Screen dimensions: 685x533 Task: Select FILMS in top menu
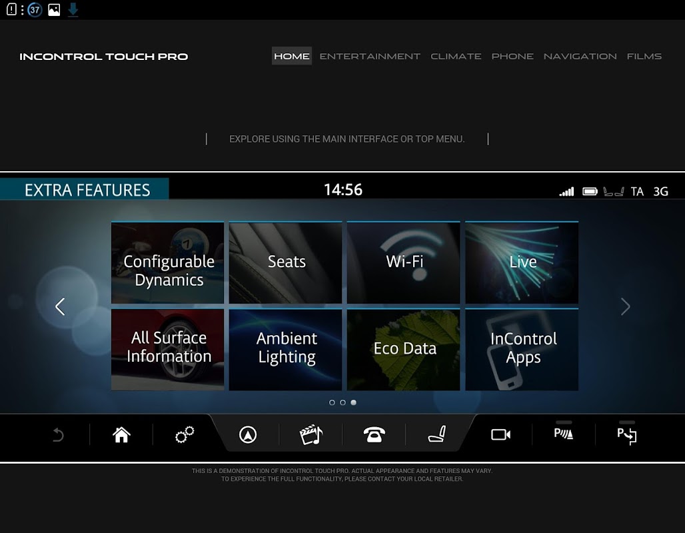tap(644, 57)
